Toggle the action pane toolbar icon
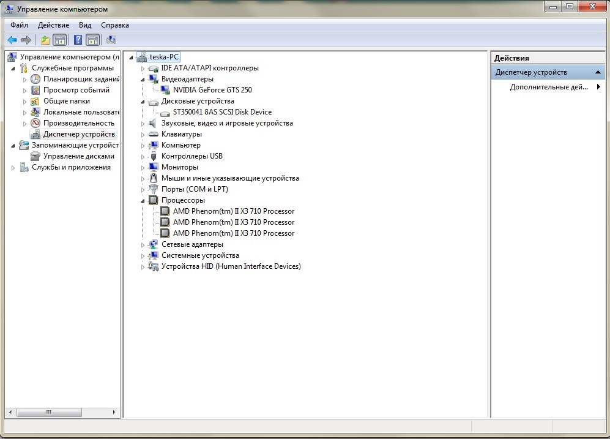610x439 pixels. [x=92, y=40]
